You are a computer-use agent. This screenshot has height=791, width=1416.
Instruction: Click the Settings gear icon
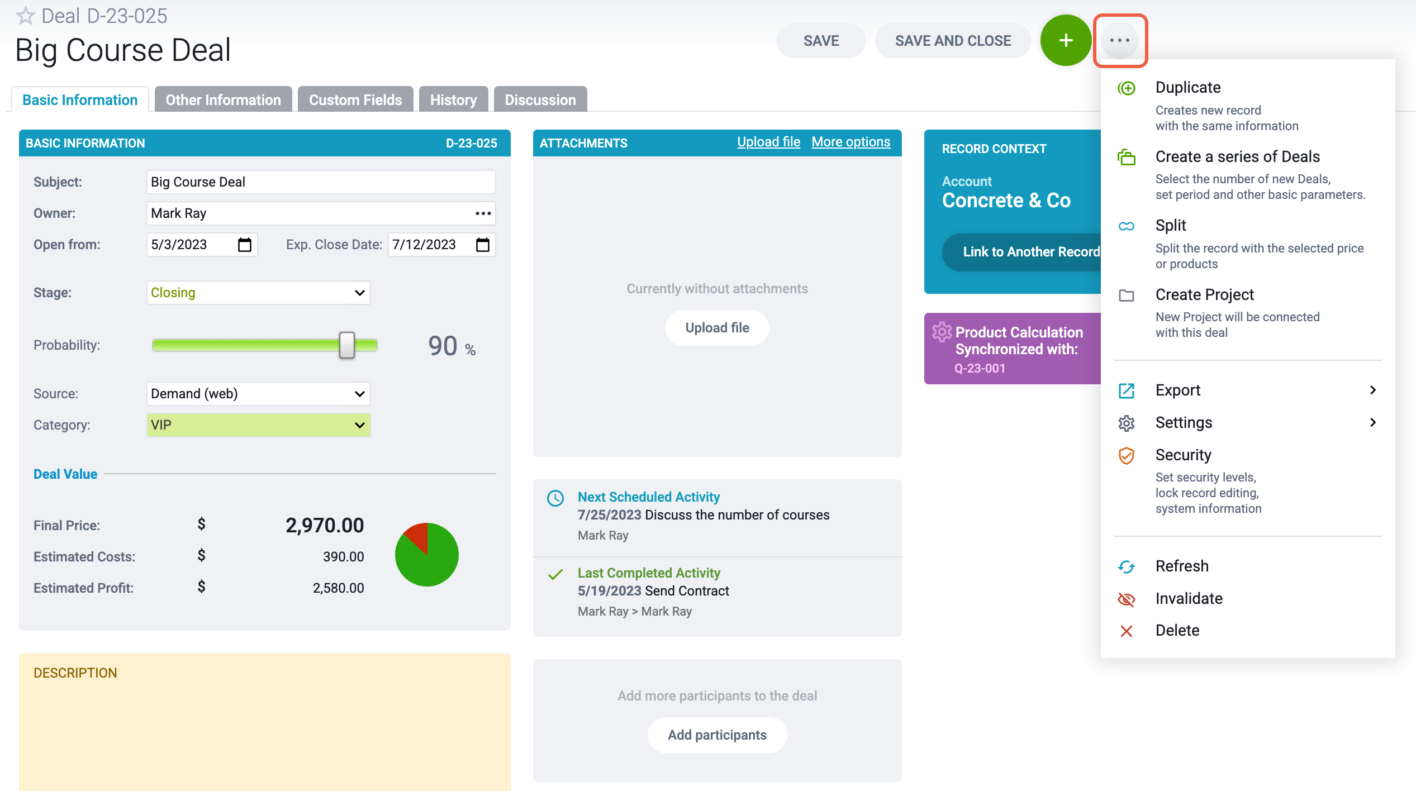coord(1127,423)
